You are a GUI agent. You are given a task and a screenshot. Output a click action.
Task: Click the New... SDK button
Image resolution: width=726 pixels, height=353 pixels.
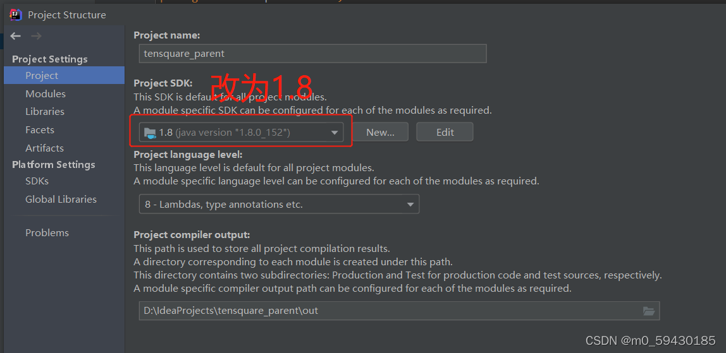pyautogui.click(x=380, y=132)
